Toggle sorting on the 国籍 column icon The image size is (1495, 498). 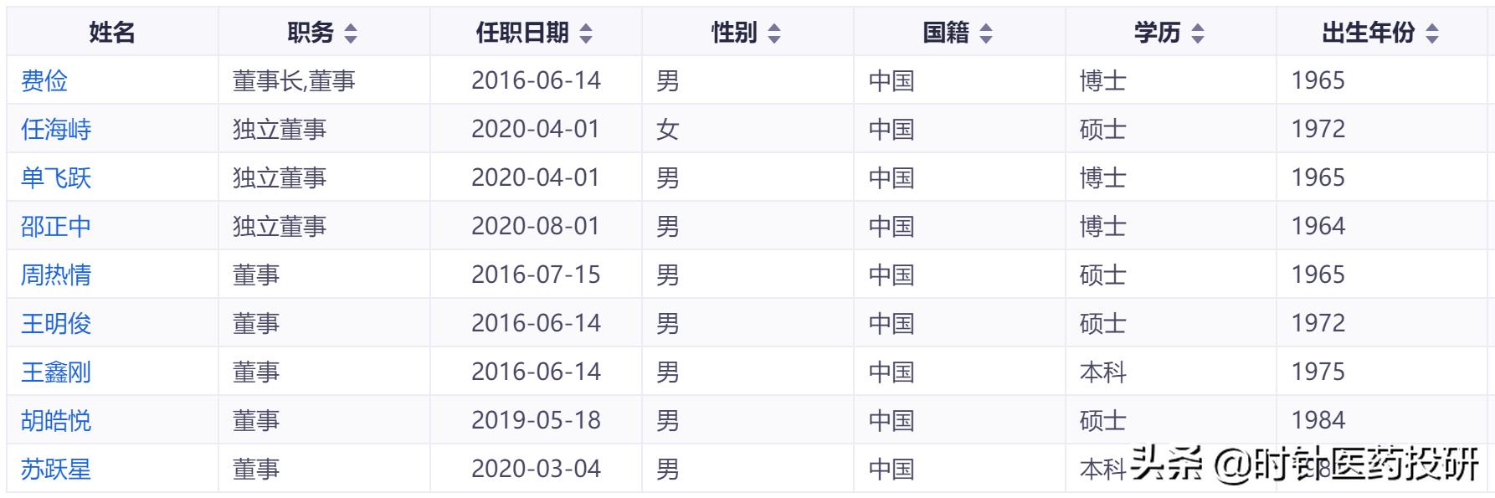986,33
